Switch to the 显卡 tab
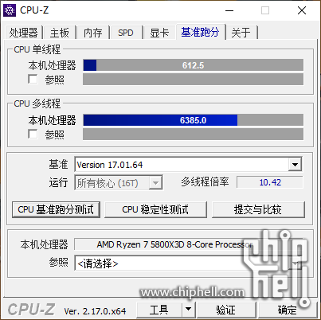Image resolution: width=321 pixels, height=320 pixels. [159, 33]
